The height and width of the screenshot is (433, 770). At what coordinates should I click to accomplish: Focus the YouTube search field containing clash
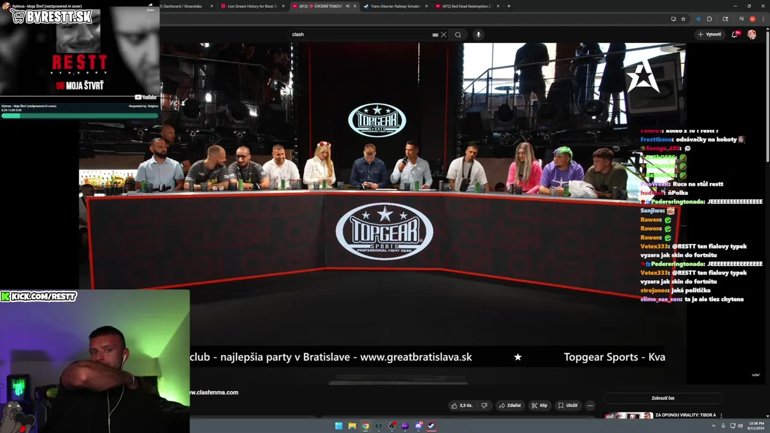coord(361,34)
